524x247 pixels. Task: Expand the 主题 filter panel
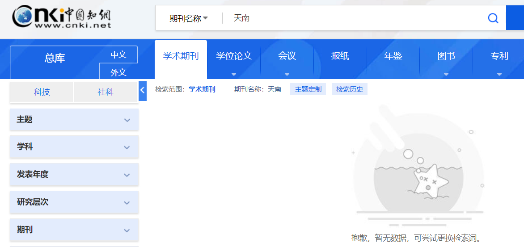[x=74, y=120]
